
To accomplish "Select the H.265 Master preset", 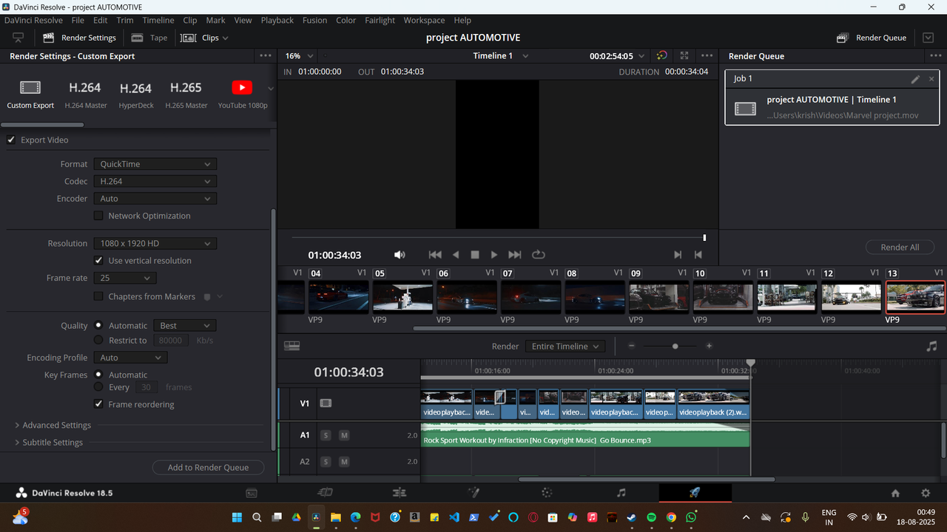I will click(186, 92).
